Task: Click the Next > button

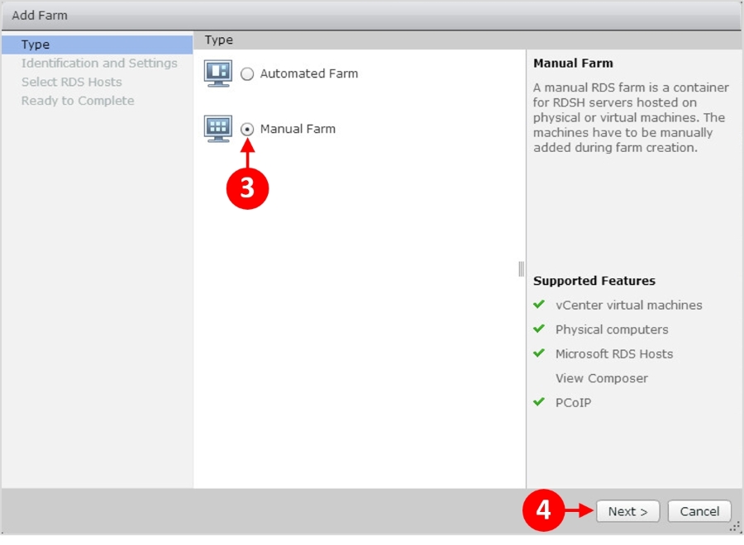Action: (x=627, y=511)
